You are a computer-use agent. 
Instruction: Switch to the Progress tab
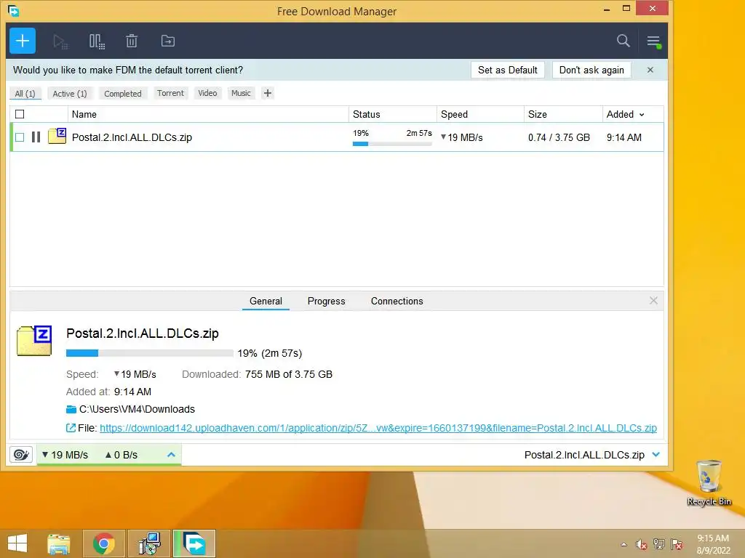[x=327, y=301]
